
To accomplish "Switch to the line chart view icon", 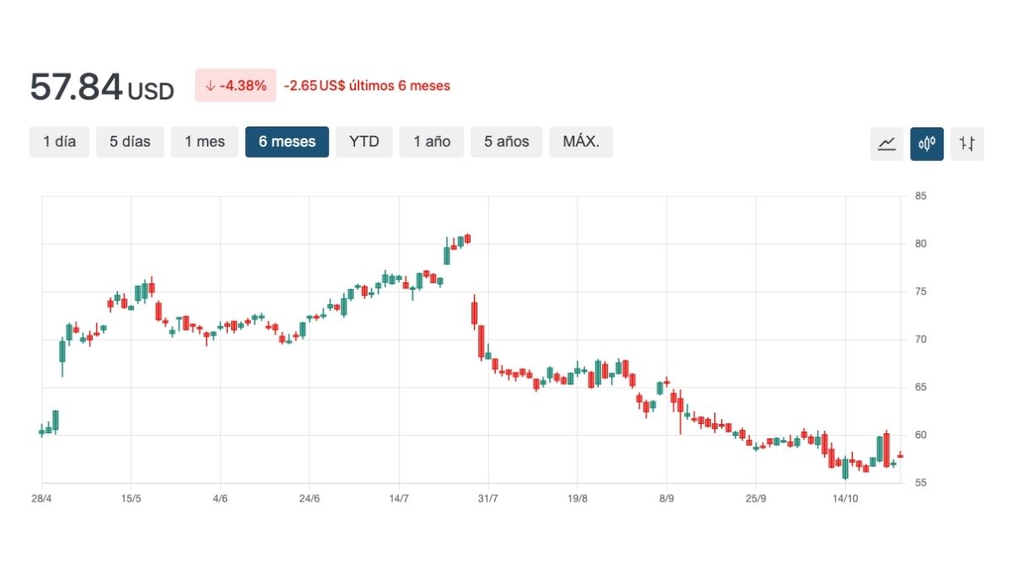I will [886, 143].
